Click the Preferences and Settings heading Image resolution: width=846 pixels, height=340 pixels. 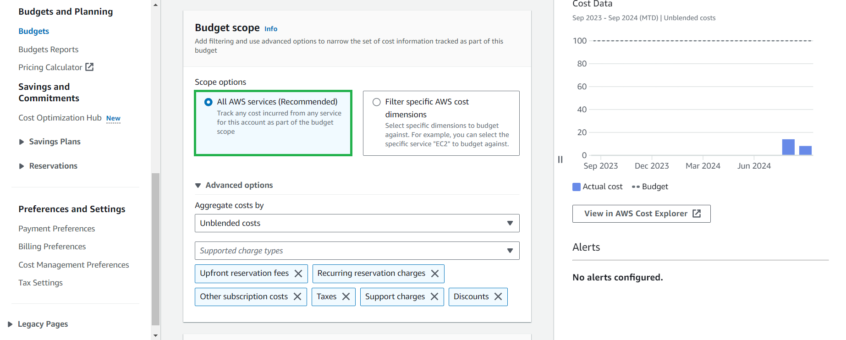pos(72,209)
